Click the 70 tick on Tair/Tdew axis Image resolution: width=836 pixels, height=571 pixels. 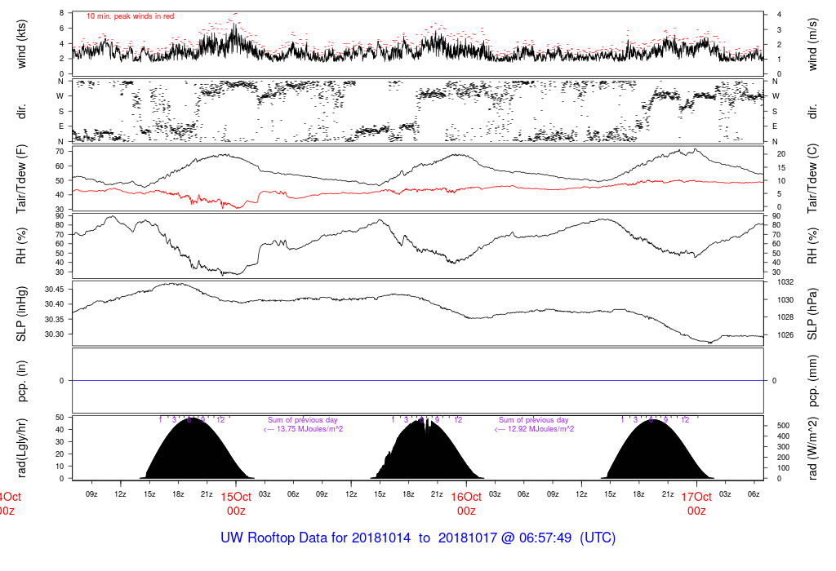(59, 152)
